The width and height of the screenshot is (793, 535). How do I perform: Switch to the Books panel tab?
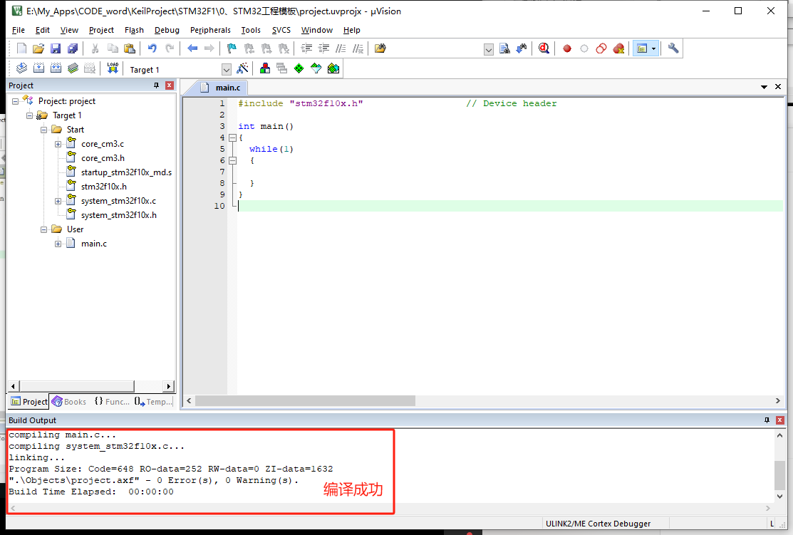pos(70,402)
